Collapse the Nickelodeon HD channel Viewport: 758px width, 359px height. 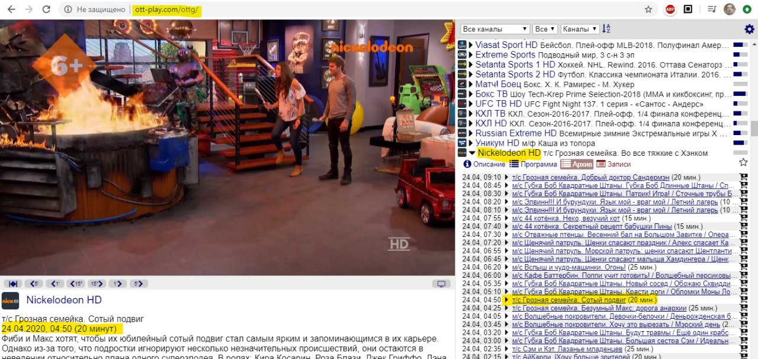coord(472,153)
